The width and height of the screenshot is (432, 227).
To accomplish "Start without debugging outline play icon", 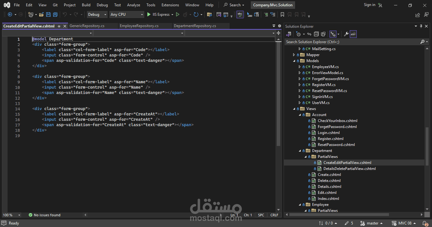I will coord(178,15).
